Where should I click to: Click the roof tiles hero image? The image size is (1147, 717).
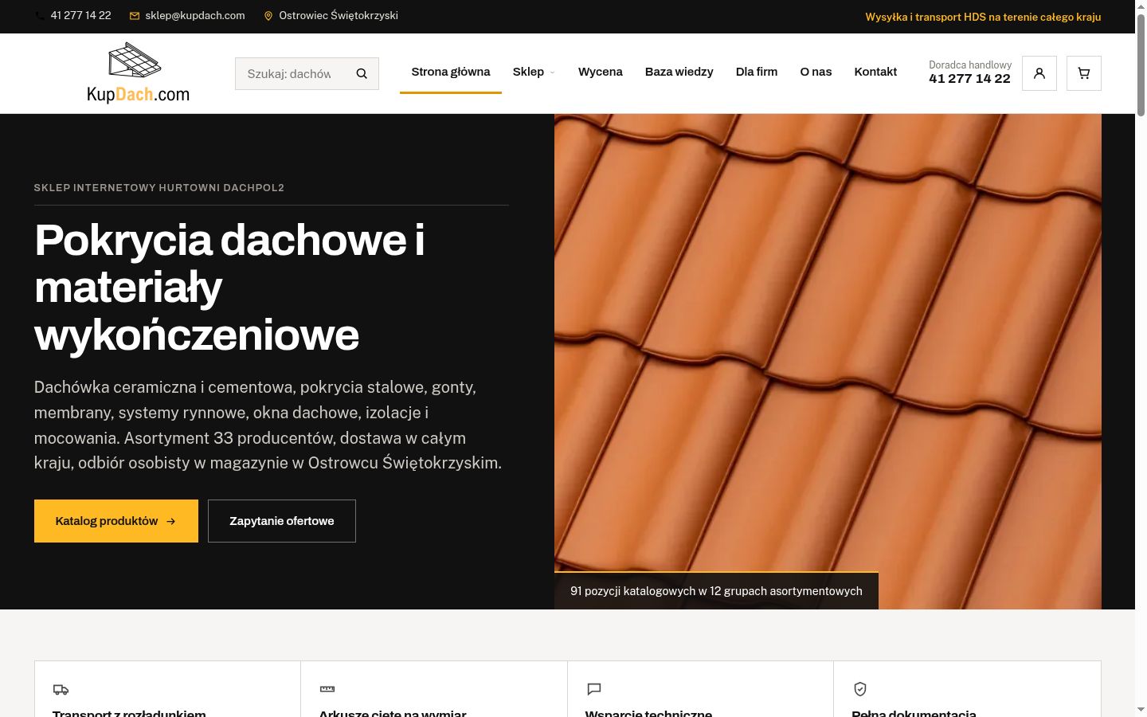(828, 362)
